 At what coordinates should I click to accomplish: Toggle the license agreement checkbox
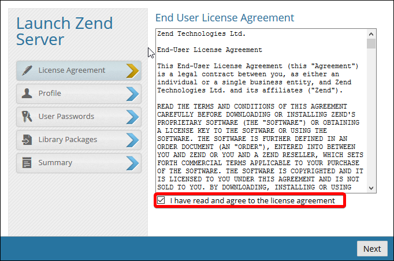click(x=161, y=200)
